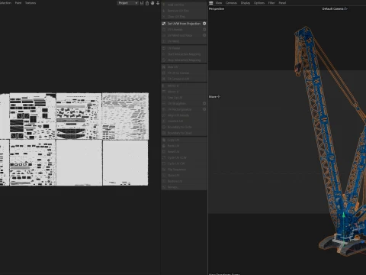Open Set UVW from Projection gear options

(204, 24)
